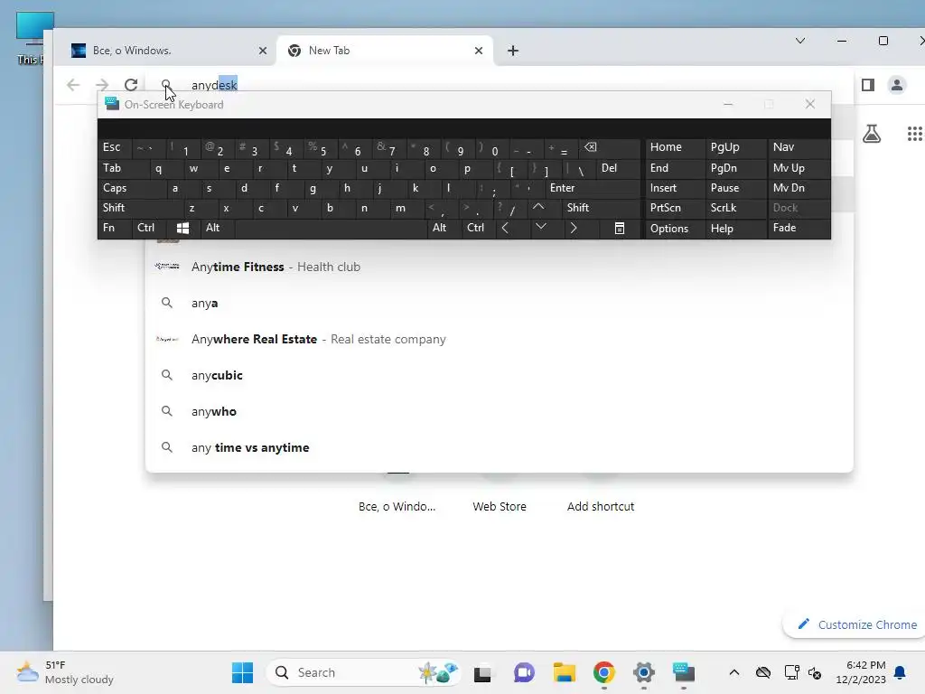Show hidden system tray icons
Screen dimensions: 925x694
(733, 672)
